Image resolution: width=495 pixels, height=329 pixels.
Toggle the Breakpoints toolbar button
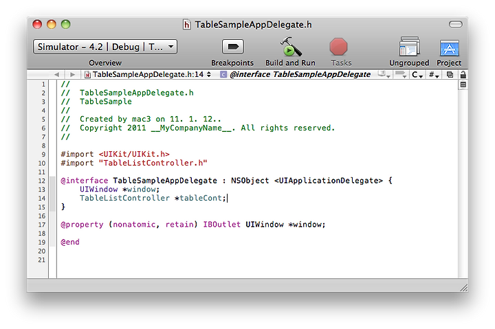coord(232,47)
